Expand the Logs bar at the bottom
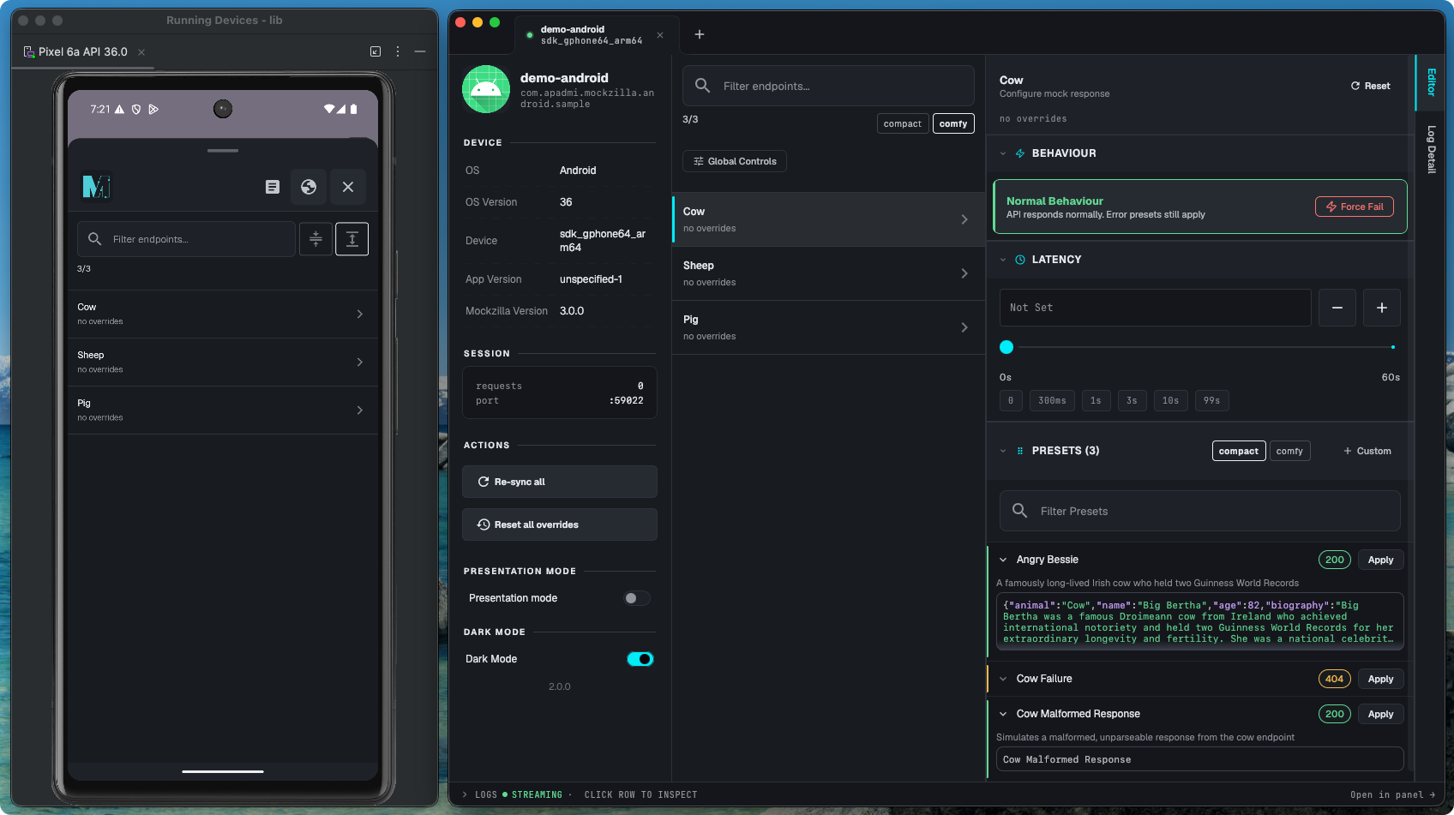The width and height of the screenshot is (1454, 815). point(466,794)
